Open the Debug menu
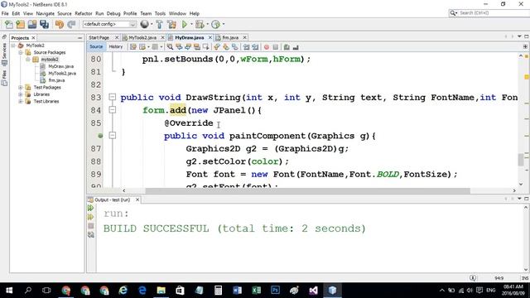The image size is (530, 298). (113, 13)
